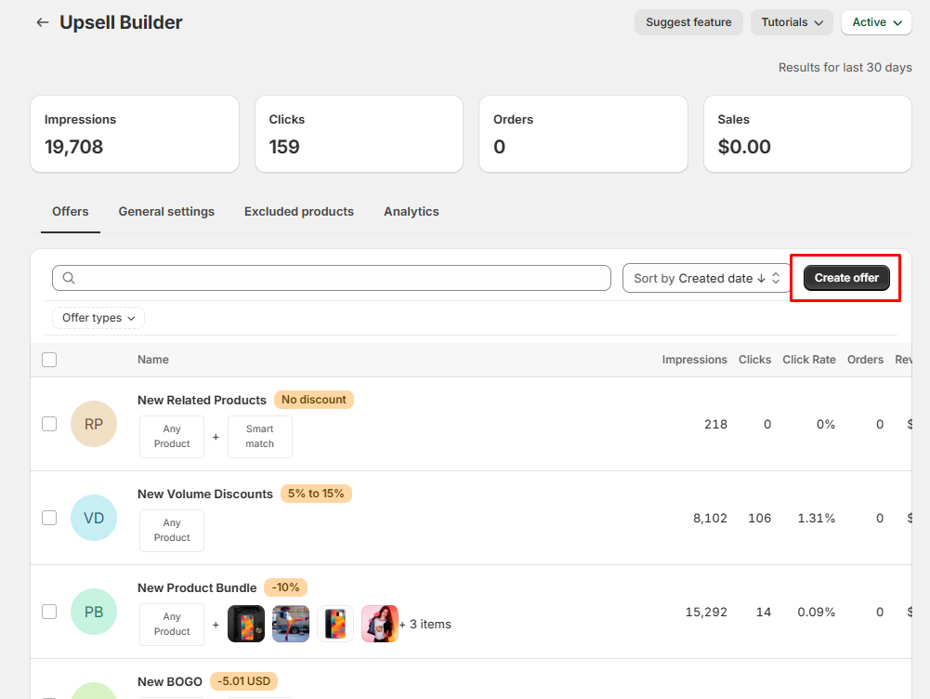Open the woman with t-shirt thumbnail
Screen dimensions: 930x699
pyautogui.click(x=380, y=624)
